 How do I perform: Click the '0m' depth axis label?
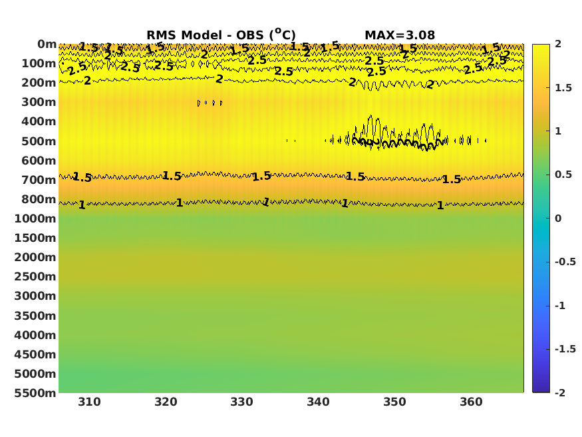pos(47,44)
